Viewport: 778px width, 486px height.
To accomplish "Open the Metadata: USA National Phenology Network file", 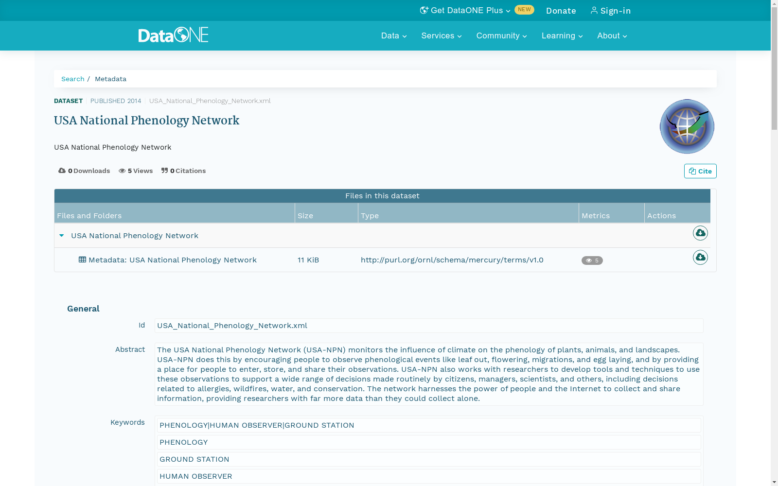I will [173, 260].
